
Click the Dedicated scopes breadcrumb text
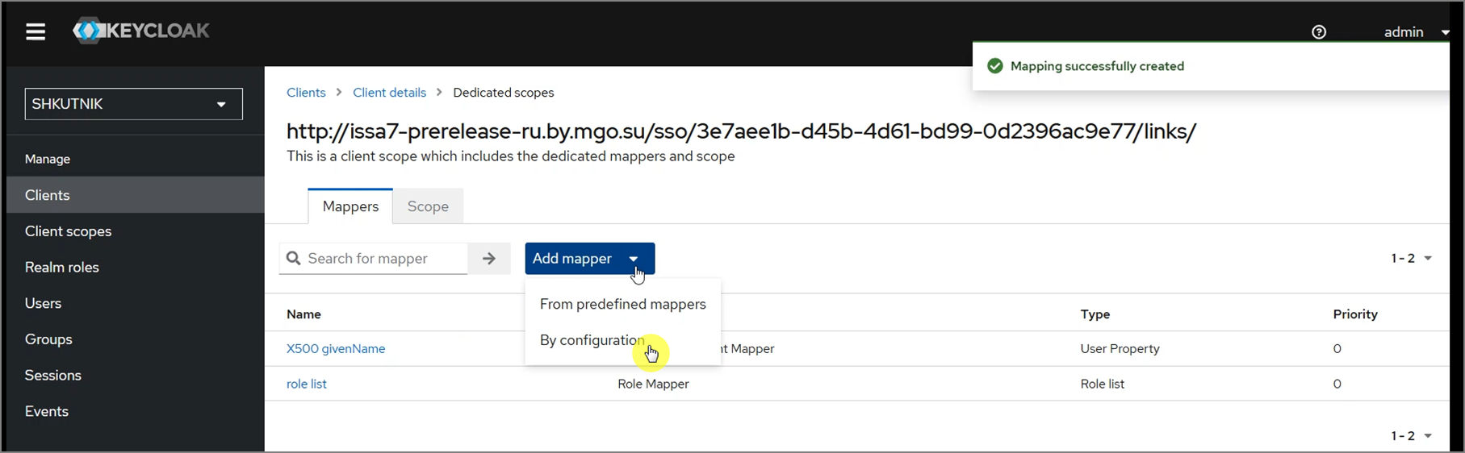pos(504,93)
